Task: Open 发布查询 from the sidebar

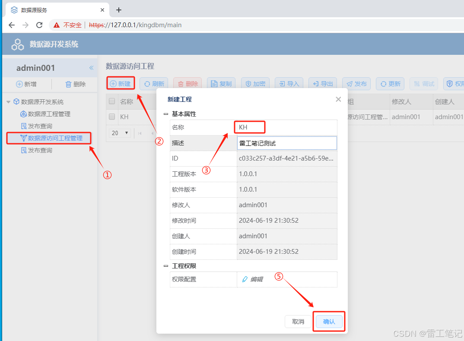Action: point(41,126)
